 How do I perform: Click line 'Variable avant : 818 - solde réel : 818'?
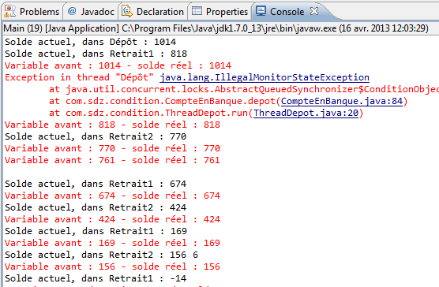point(112,125)
